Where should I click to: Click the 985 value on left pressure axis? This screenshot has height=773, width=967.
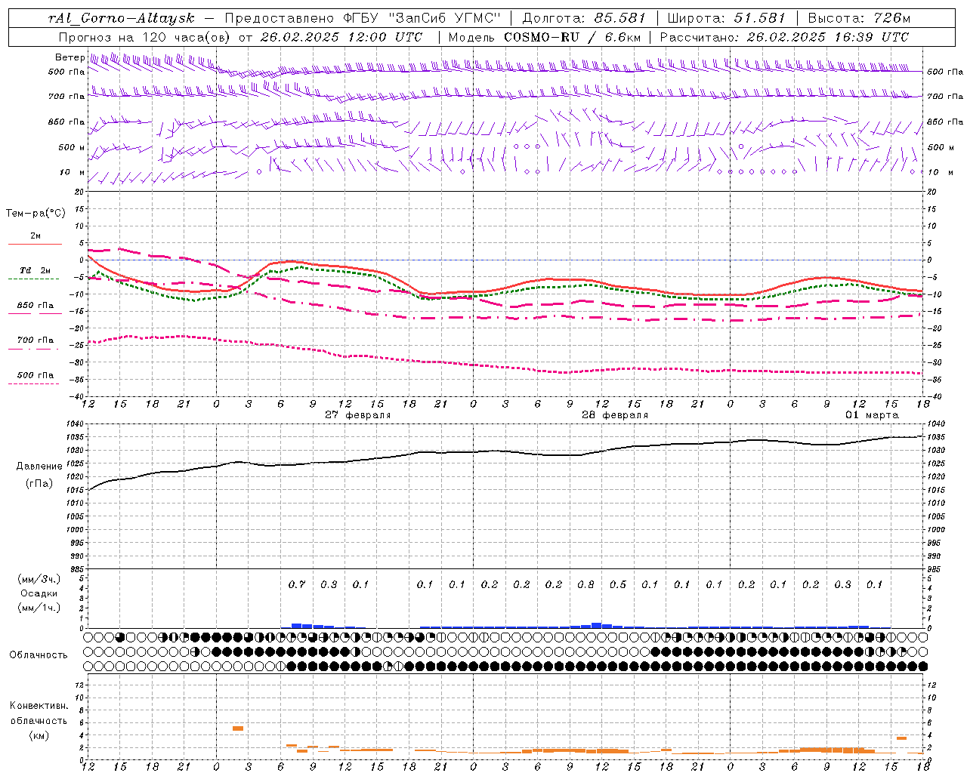click(79, 570)
